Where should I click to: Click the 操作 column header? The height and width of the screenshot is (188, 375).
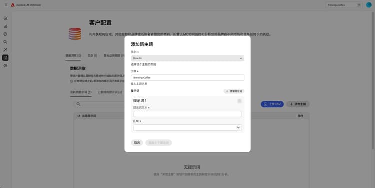301,116
